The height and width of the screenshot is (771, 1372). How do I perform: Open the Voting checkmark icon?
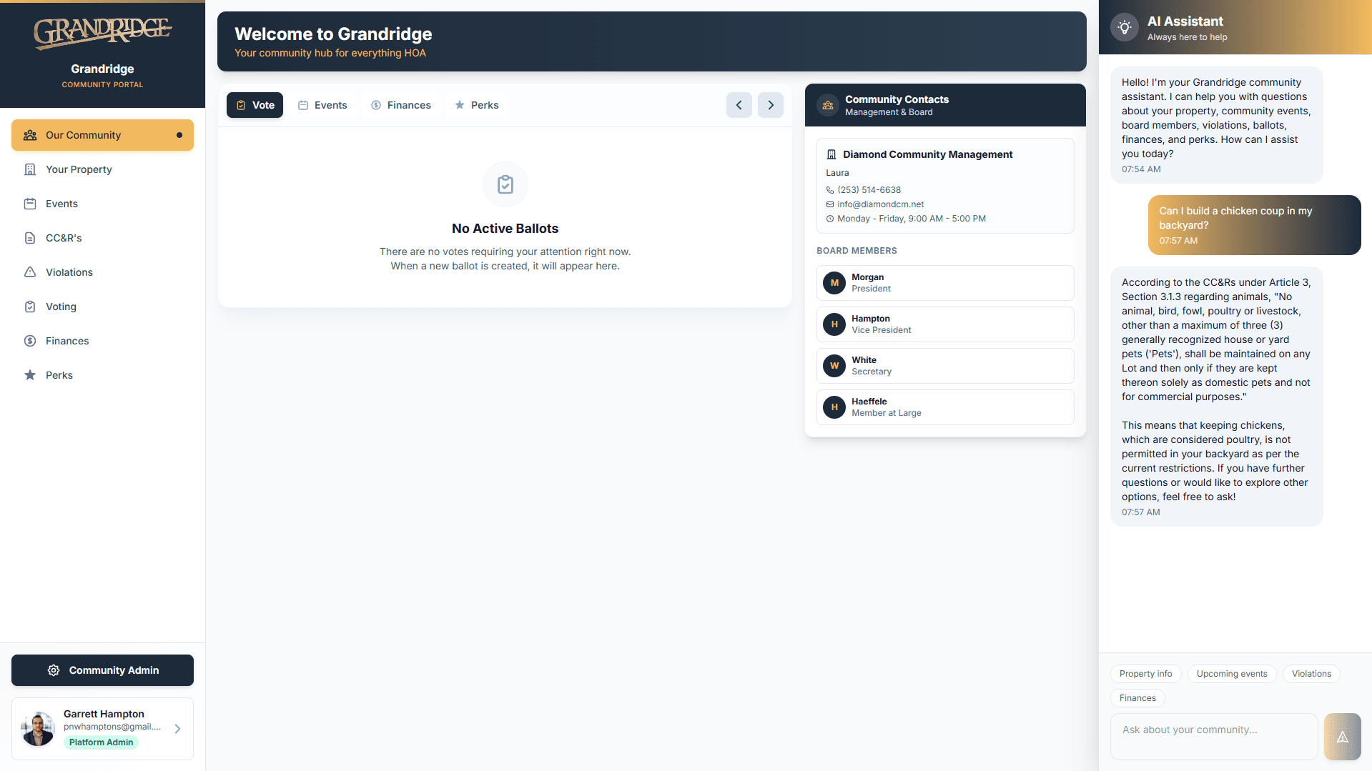click(30, 307)
